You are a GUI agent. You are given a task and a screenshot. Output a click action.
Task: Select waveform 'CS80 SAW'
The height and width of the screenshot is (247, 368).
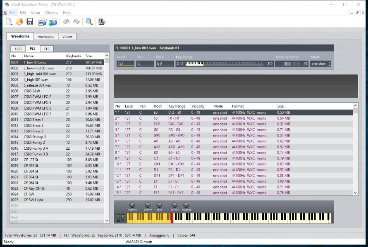coord(57,91)
